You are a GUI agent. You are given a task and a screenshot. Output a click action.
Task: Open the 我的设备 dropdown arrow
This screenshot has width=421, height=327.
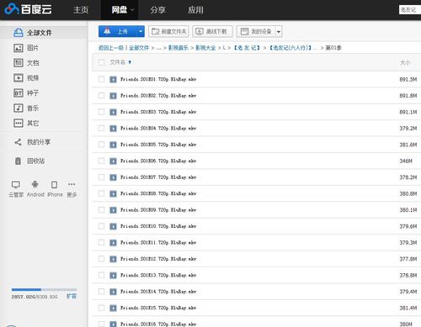[x=279, y=32]
